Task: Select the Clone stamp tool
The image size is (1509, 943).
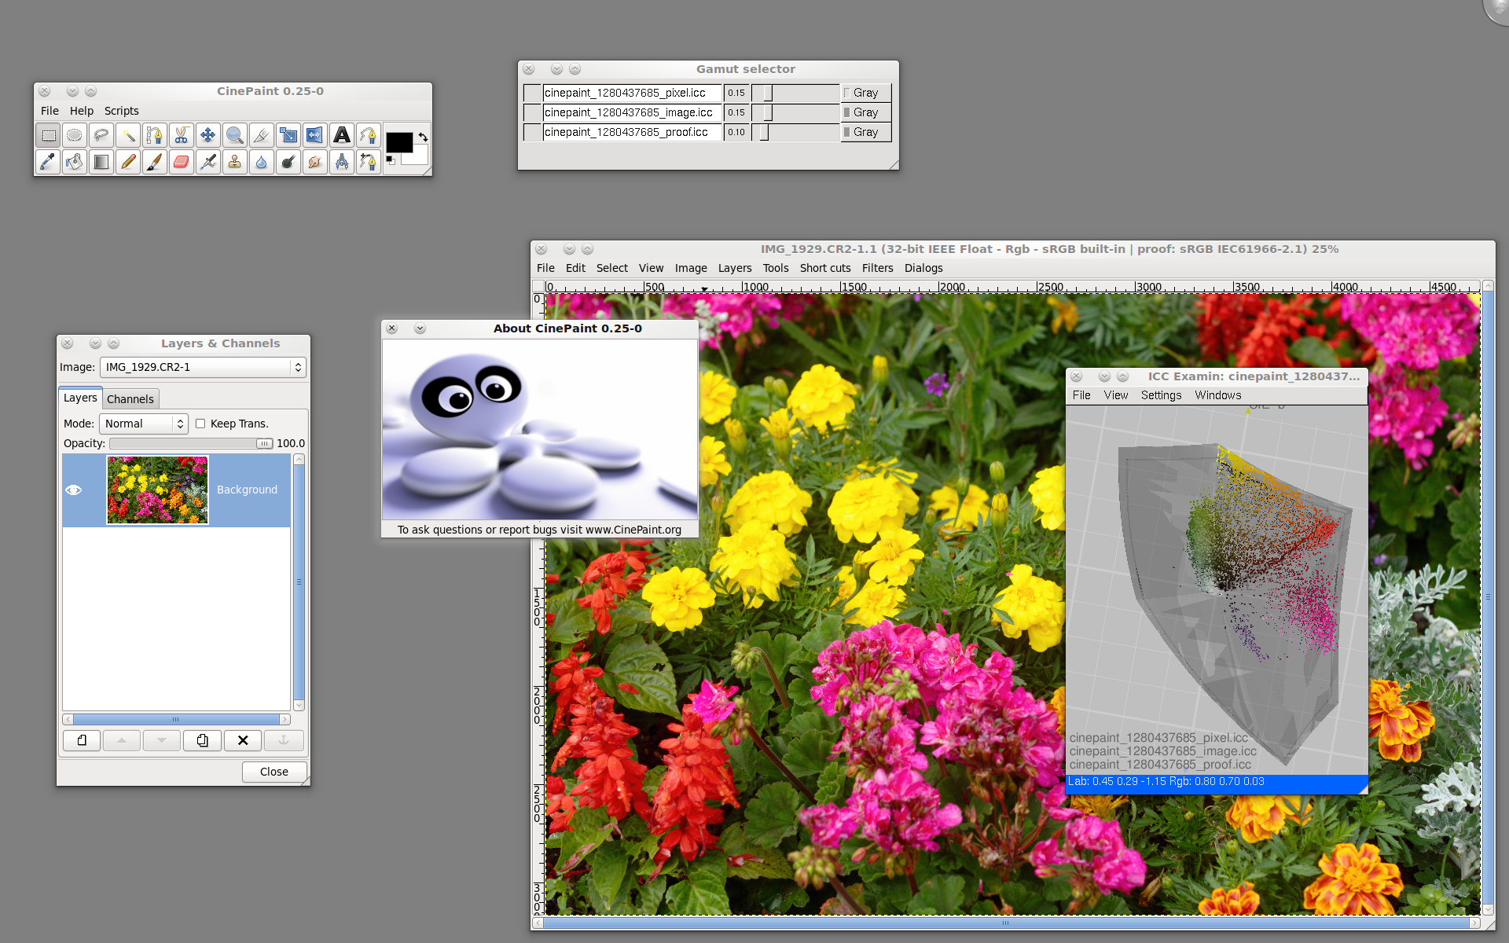Action: [x=235, y=162]
